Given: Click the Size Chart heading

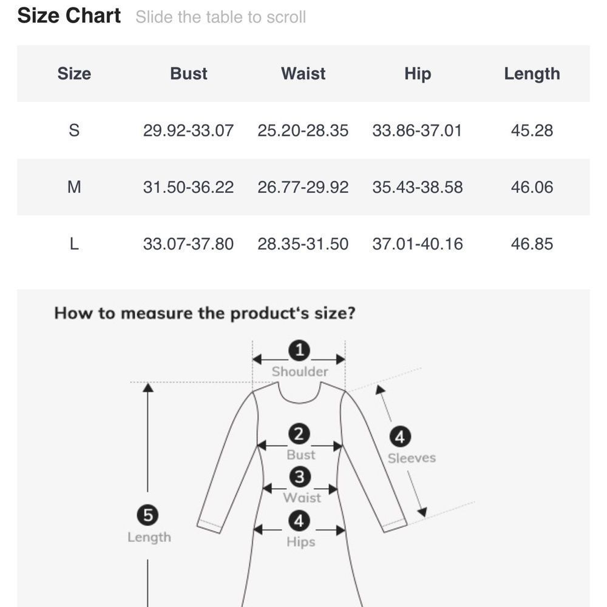Looking at the screenshot, I should 69,16.
